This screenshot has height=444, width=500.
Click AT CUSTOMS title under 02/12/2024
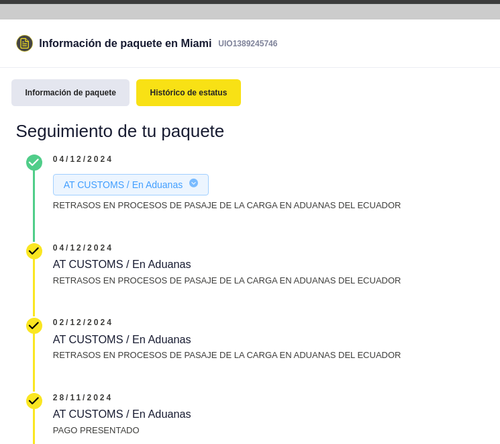pos(121,339)
